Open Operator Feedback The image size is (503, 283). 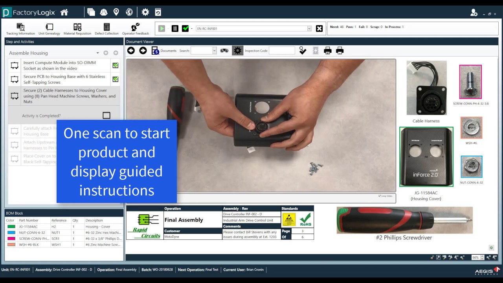click(136, 29)
